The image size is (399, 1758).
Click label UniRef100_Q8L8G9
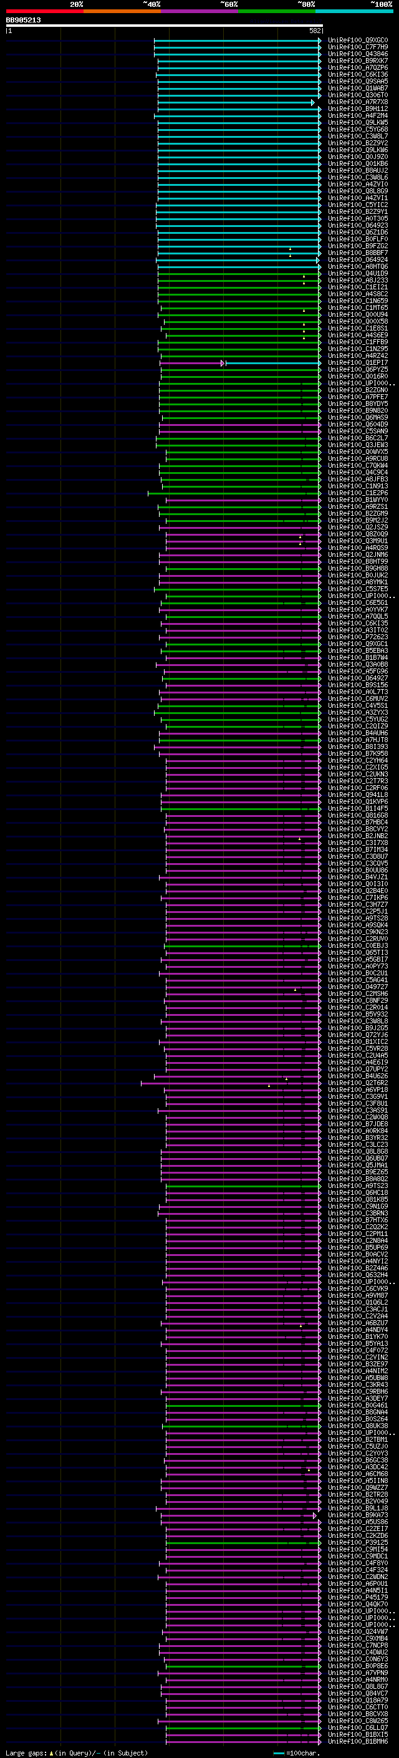pyautogui.click(x=358, y=191)
